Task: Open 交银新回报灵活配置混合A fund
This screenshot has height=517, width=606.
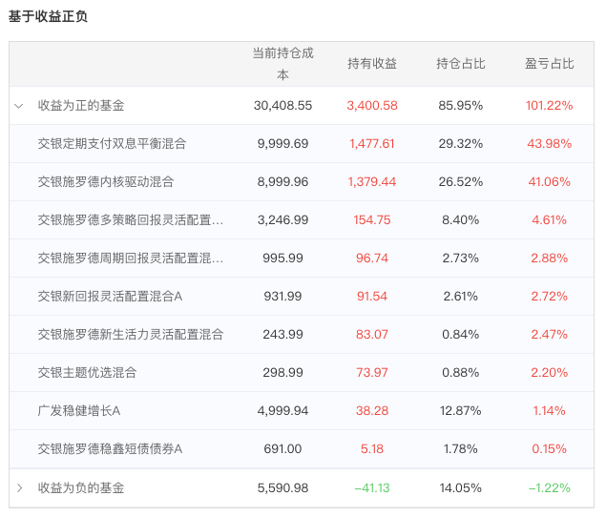Action: tap(110, 297)
